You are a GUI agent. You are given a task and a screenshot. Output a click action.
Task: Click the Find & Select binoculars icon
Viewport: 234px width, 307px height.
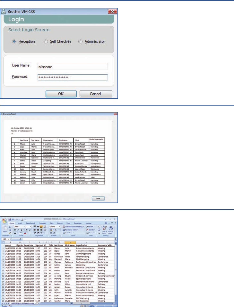pos(111,230)
